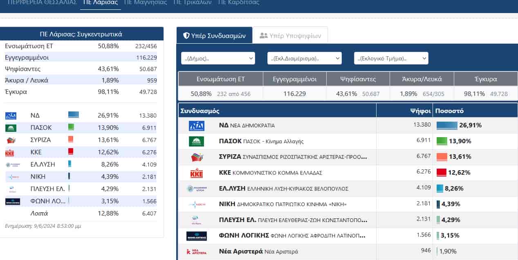Open the ..(Δήμος).. dropdown
Screen dimensions: 518x260
(x=218, y=58)
